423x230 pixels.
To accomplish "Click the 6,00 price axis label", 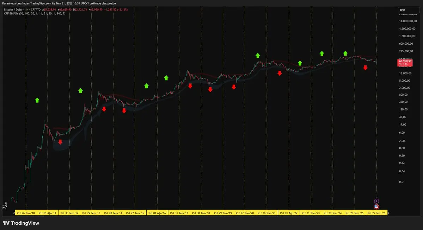I will [402, 133].
